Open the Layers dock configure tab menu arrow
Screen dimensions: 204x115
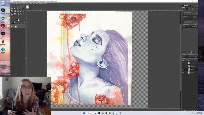tap(197, 55)
